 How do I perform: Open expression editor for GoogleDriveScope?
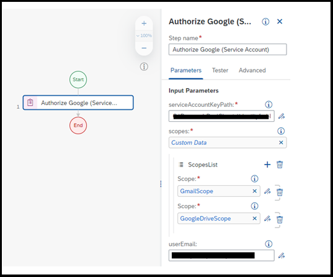pyautogui.click(x=267, y=219)
